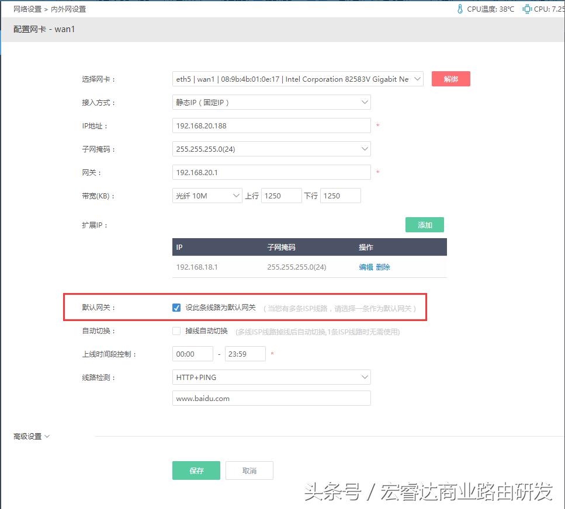The image size is (565, 509).
Task: Click 编辑 to edit the extension IP
Action: [365, 266]
